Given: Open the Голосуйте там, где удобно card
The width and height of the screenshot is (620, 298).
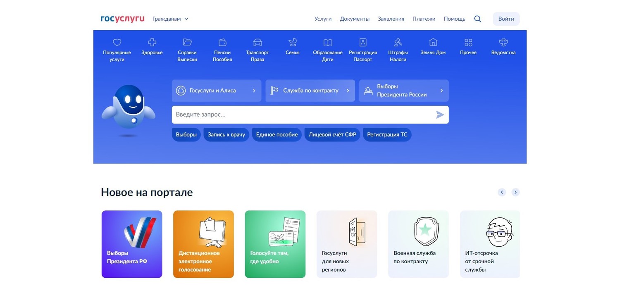Looking at the screenshot, I should (x=275, y=244).
